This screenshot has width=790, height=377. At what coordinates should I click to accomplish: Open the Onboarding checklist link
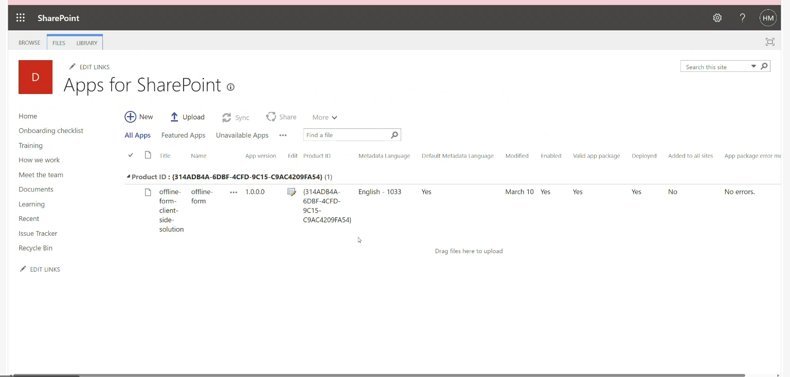coord(51,130)
